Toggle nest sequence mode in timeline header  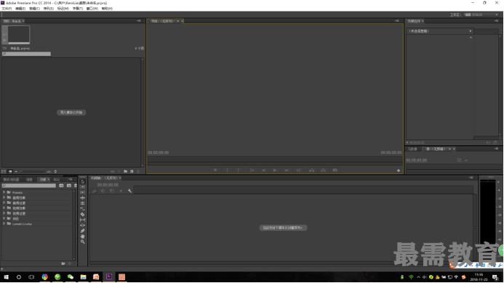[95, 191]
